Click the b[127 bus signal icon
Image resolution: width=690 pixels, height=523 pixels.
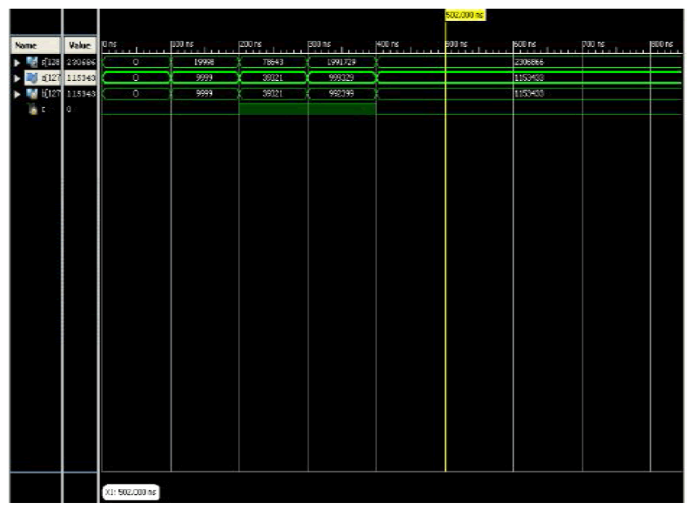32,94
